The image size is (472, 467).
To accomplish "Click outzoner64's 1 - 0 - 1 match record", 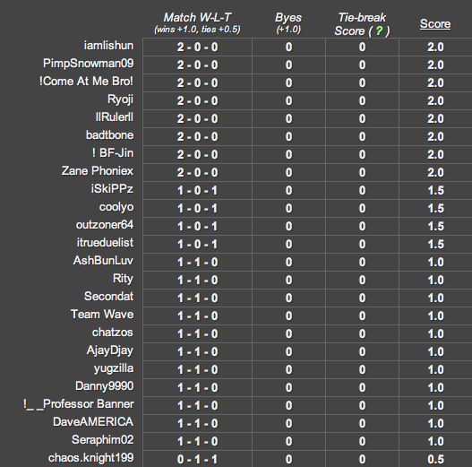I will (197, 226).
